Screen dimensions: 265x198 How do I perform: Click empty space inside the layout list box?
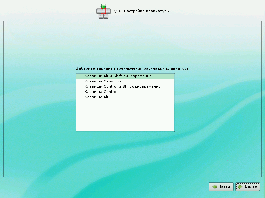coord(125,115)
